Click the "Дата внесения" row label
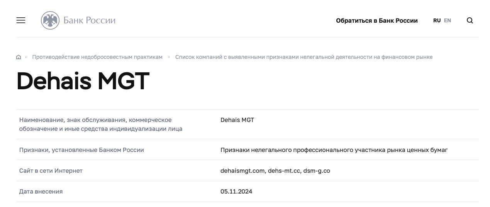Viewport: 490px width, 207px height. pyautogui.click(x=41, y=191)
